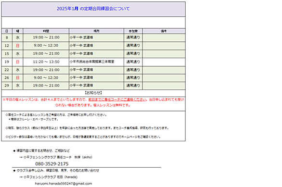Select the date cell "19"
Image resolution: width=282 pixels, height=187 pixels.
tap(7, 62)
